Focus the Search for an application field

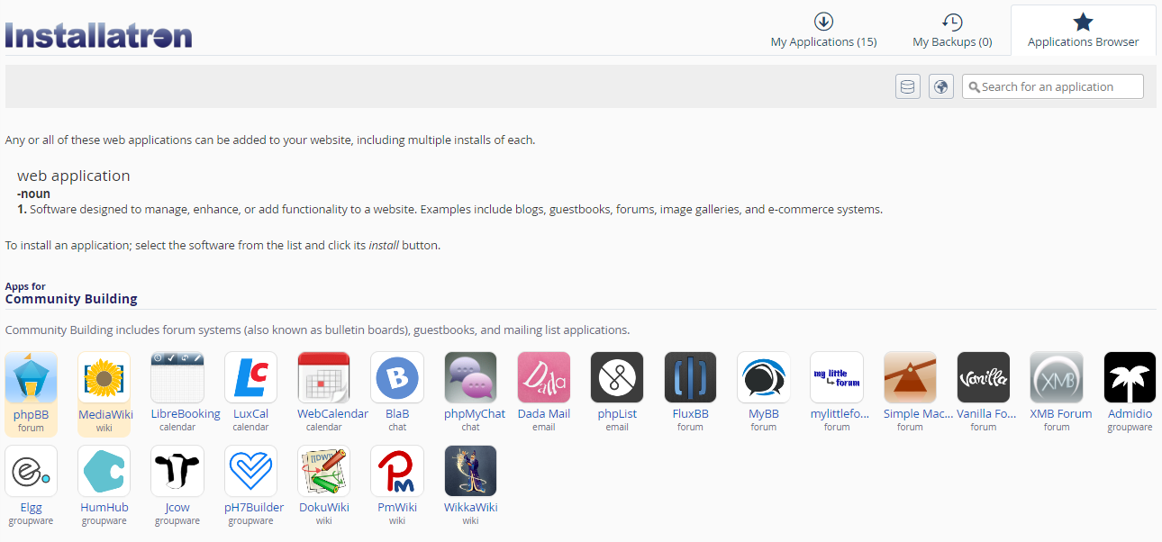point(1053,86)
